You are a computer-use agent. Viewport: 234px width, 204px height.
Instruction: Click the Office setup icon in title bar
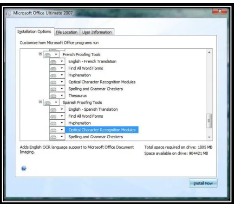tap(8, 13)
